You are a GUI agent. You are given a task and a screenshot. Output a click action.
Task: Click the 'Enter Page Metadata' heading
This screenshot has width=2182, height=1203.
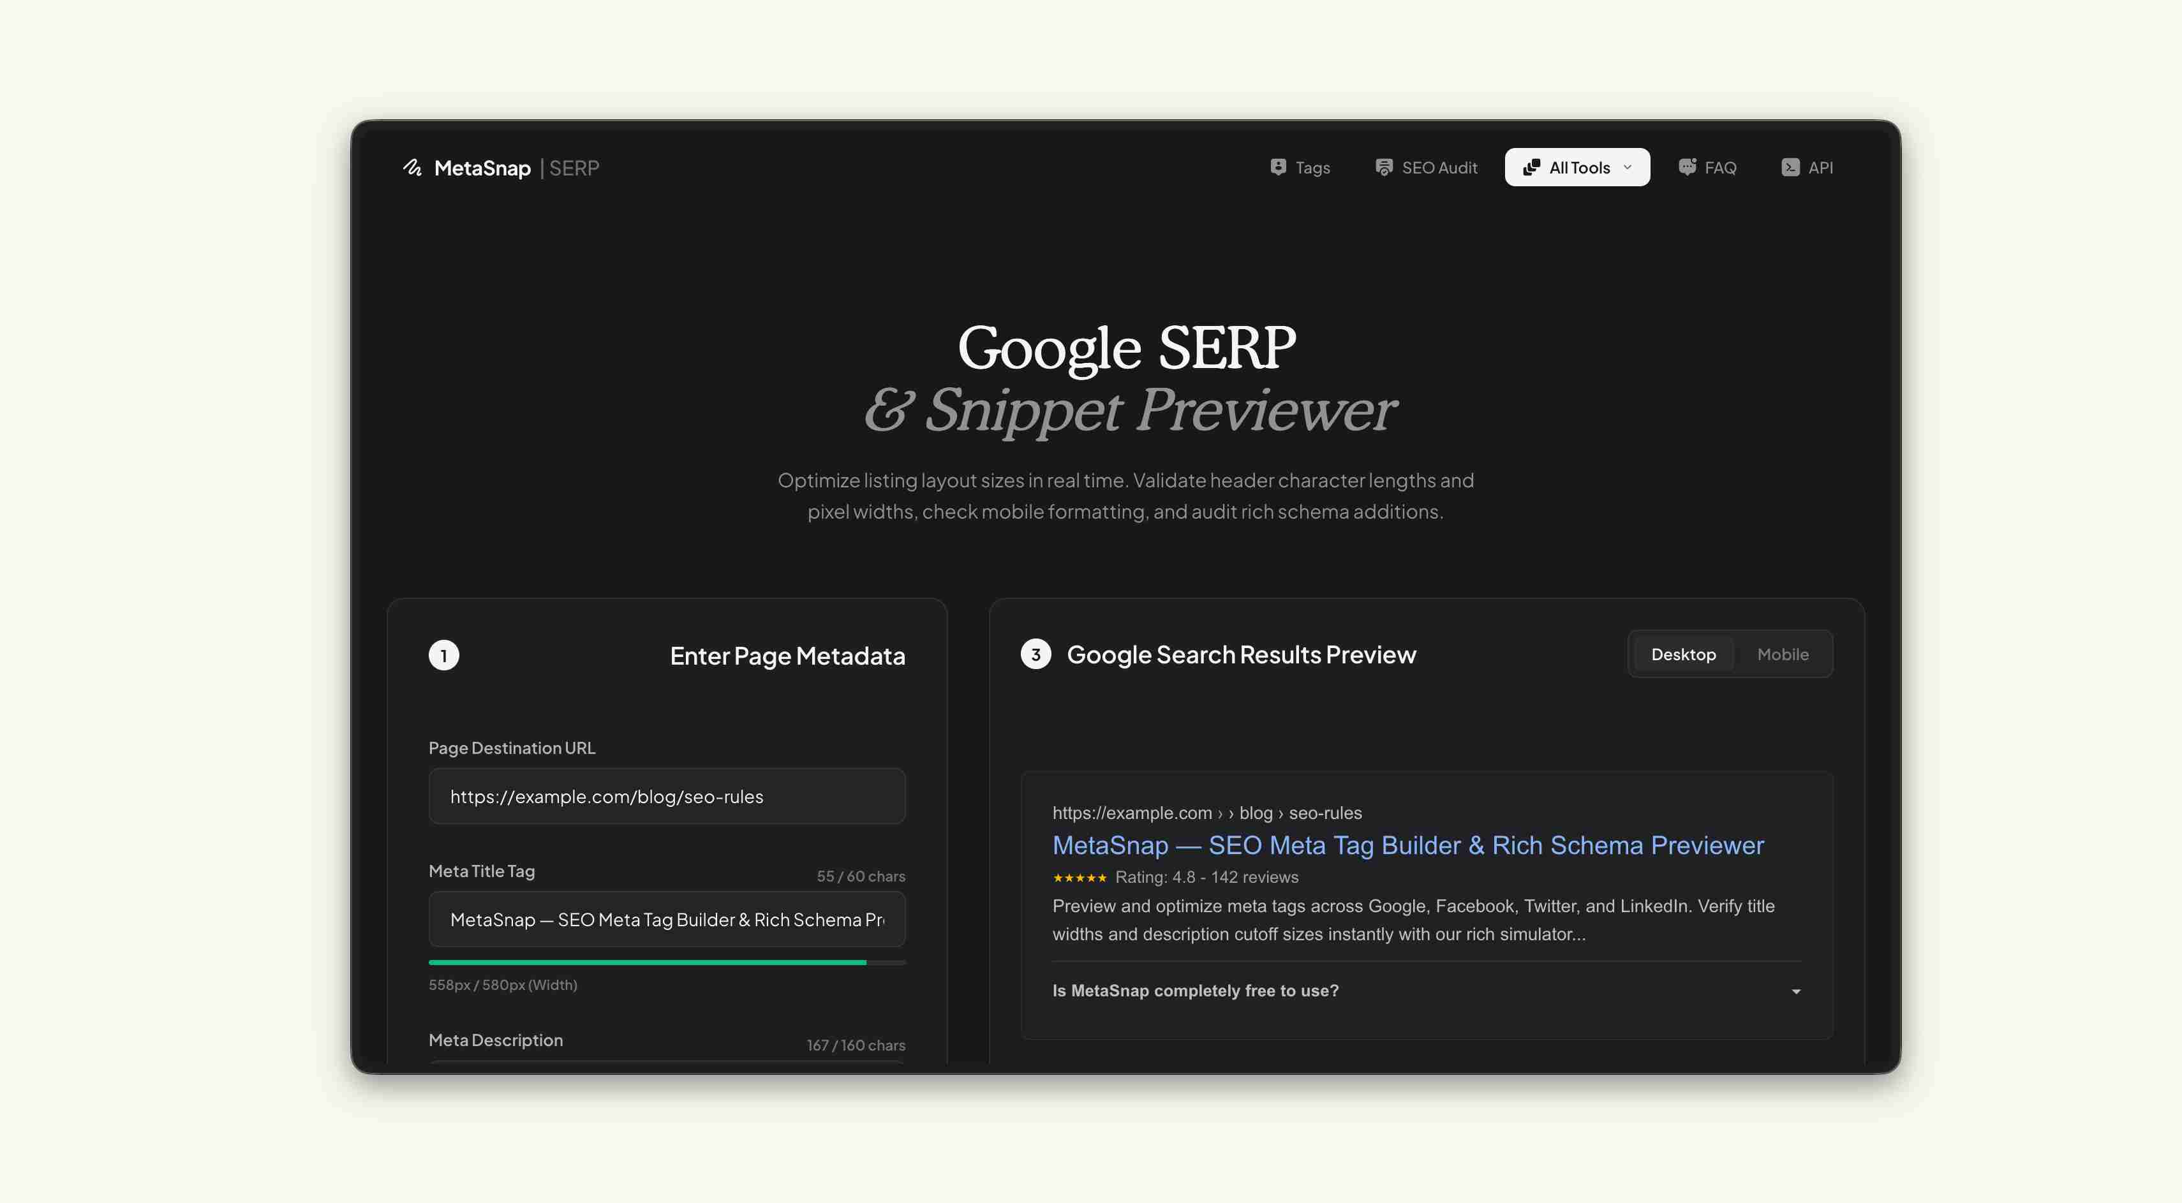787,656
